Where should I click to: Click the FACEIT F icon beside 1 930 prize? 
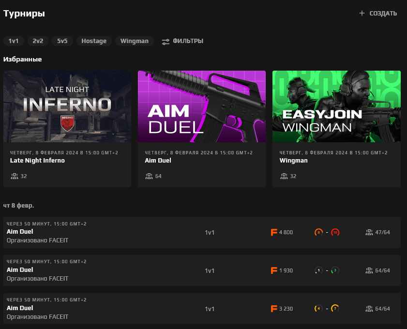coord(274,270)
